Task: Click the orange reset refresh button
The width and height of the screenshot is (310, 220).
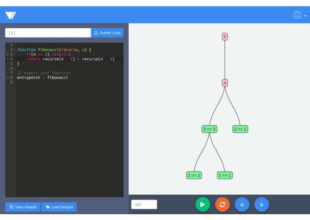Action: click(x=222, y=204)
